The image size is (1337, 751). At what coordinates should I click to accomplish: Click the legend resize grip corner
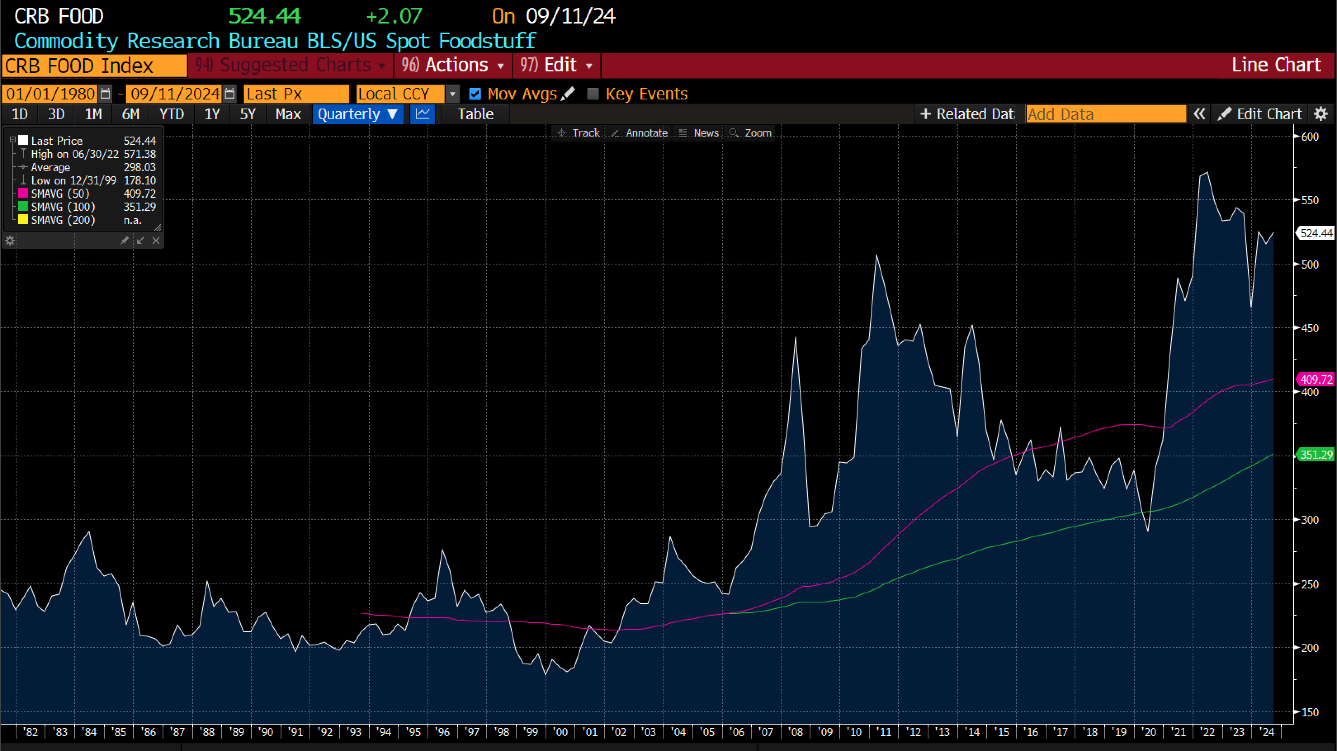tap(158, 227)
